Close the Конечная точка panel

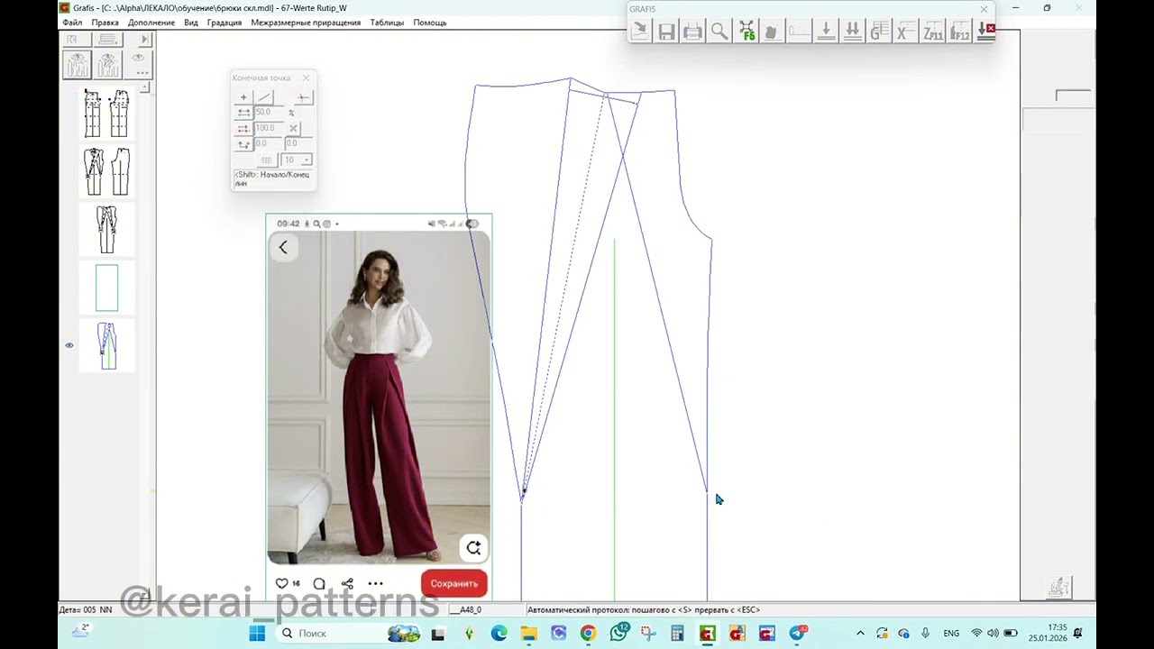[x=307, y=78]
